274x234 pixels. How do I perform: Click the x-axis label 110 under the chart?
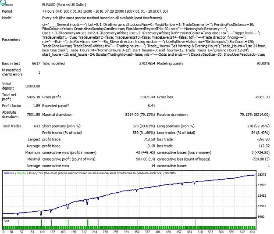42,232
